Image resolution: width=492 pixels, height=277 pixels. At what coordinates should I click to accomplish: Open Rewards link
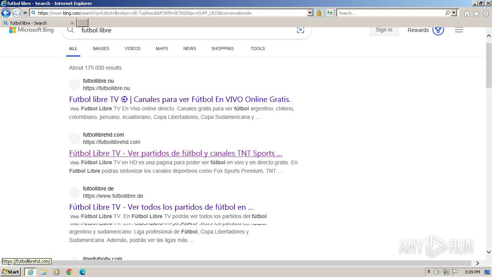pyautogui.click(x=418, y=30)
